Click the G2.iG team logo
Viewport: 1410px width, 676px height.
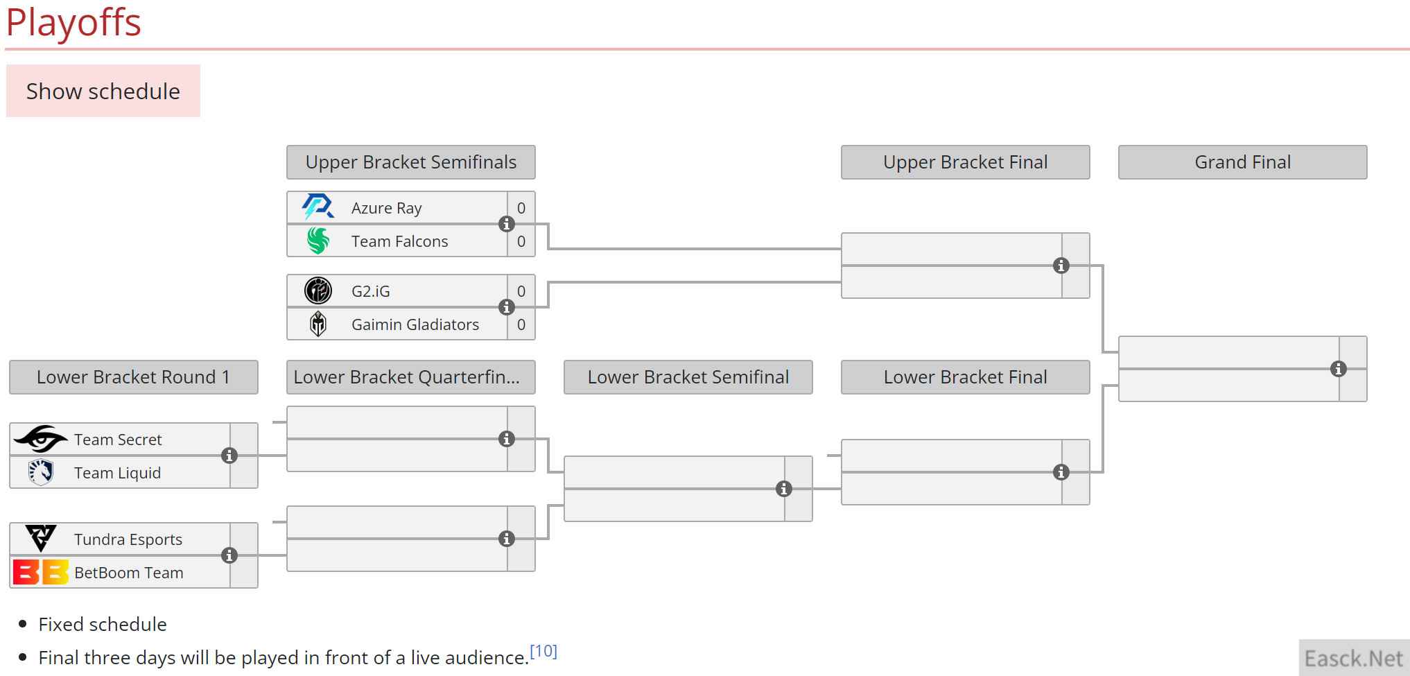pos(318,291)
